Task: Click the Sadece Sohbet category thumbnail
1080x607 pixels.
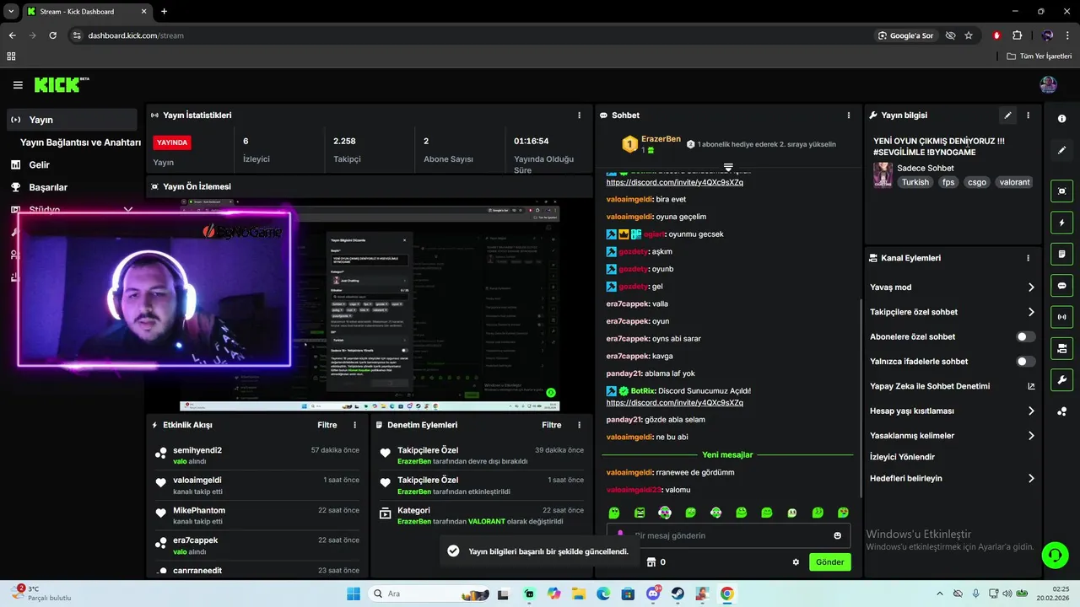Action: (x=883, y=175)
